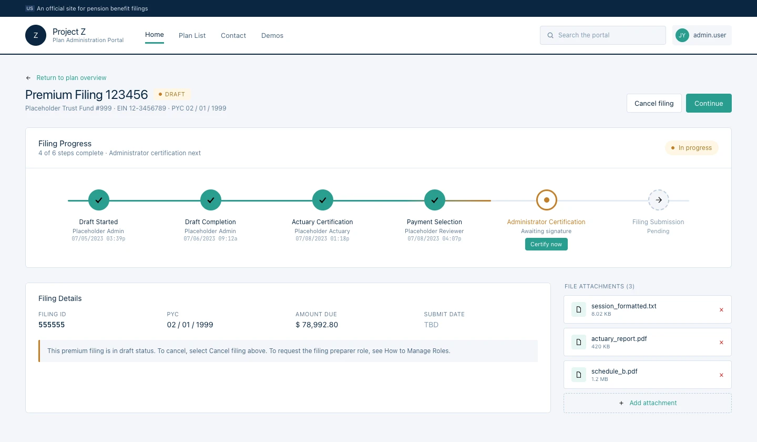757x442 pixels.
Task: Click the Filing Details heading
Action: (x=60, y=298)
